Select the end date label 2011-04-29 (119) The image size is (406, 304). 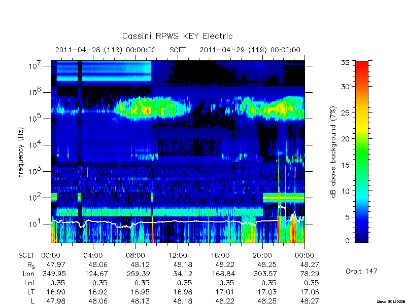[233, 50]
